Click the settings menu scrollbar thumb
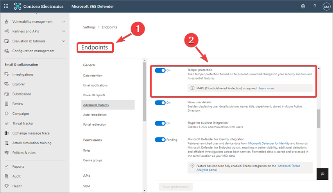The height and width of the screenshot is (193, 333). point(145,92)
